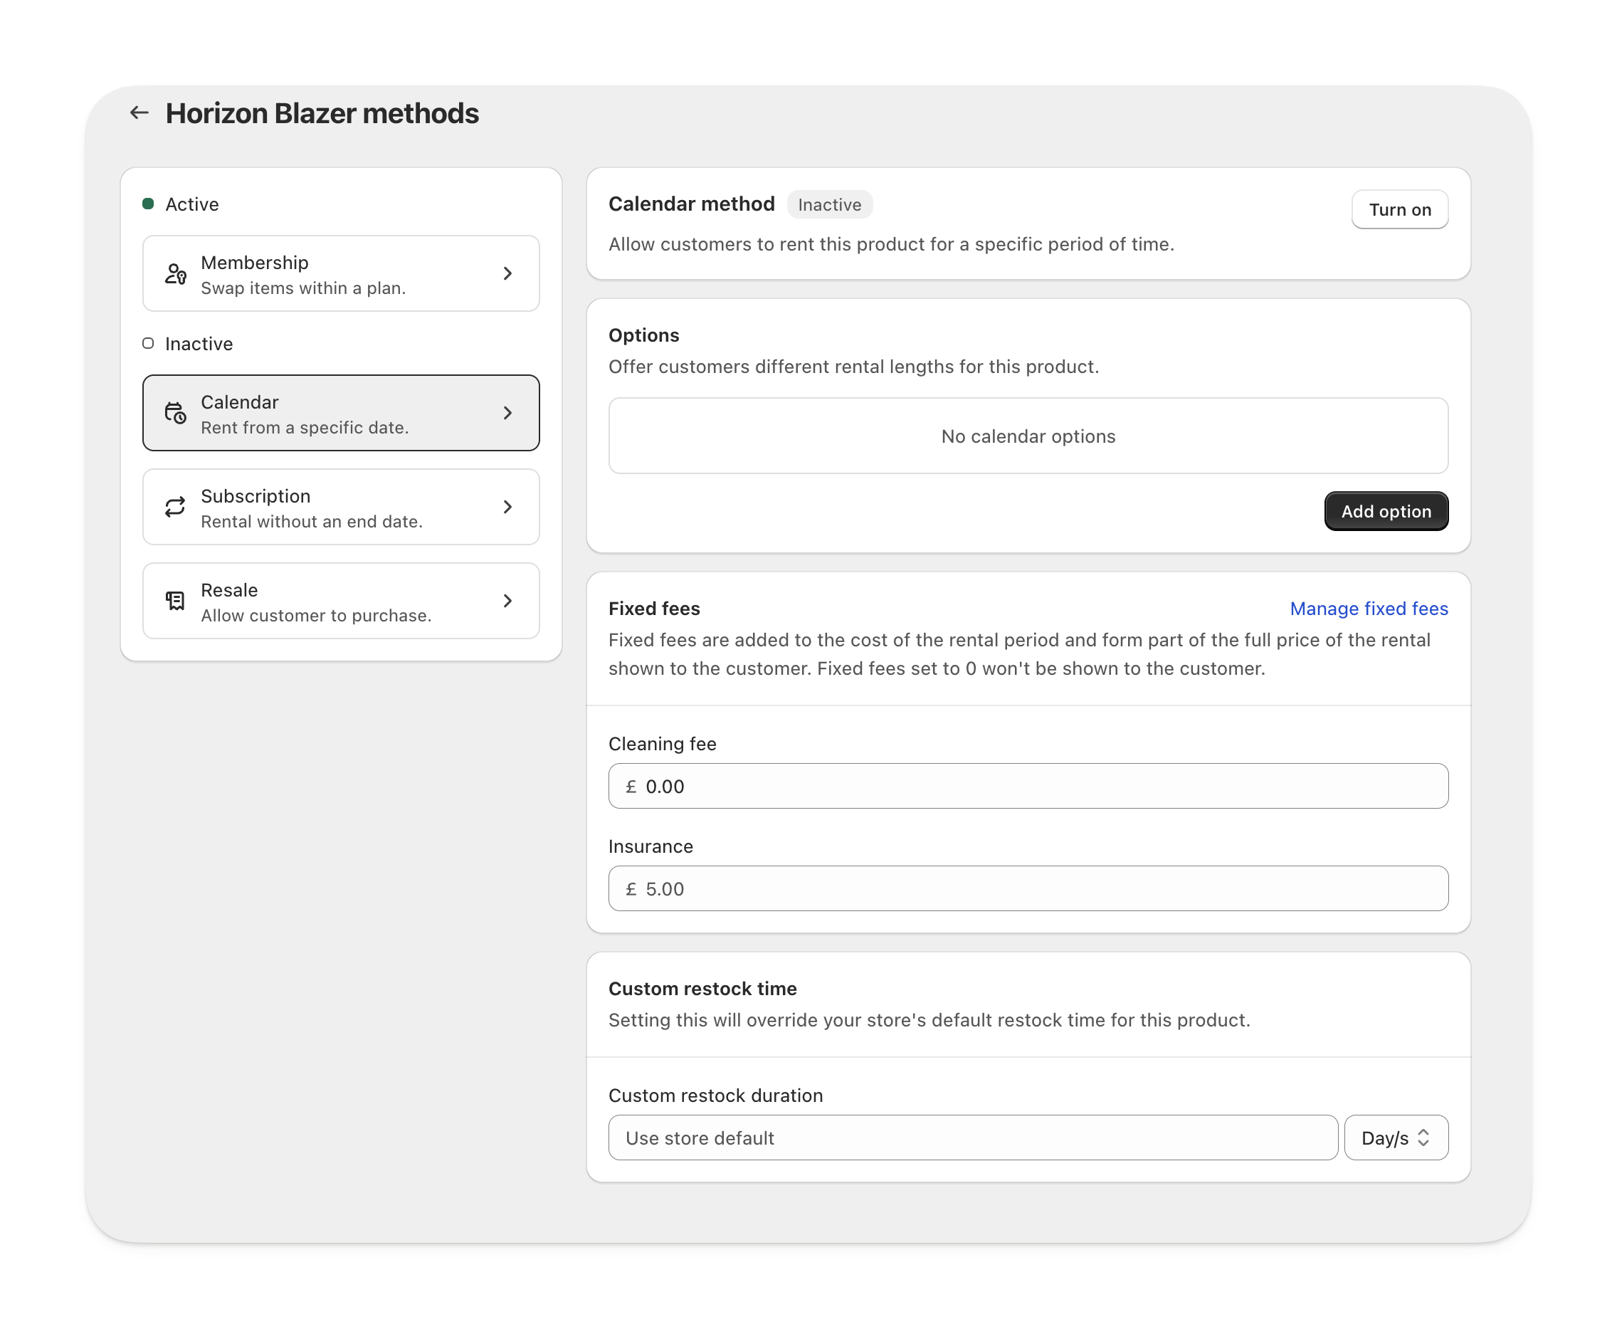Click the Membership person icon

pos(175,274)
